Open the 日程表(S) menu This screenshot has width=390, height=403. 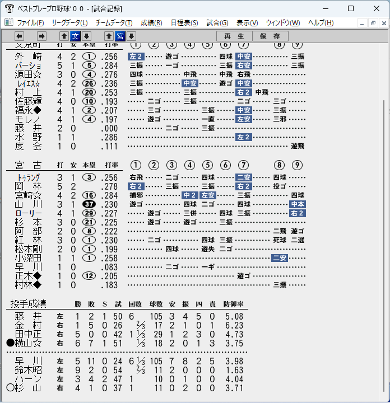[x=184, y=23]
